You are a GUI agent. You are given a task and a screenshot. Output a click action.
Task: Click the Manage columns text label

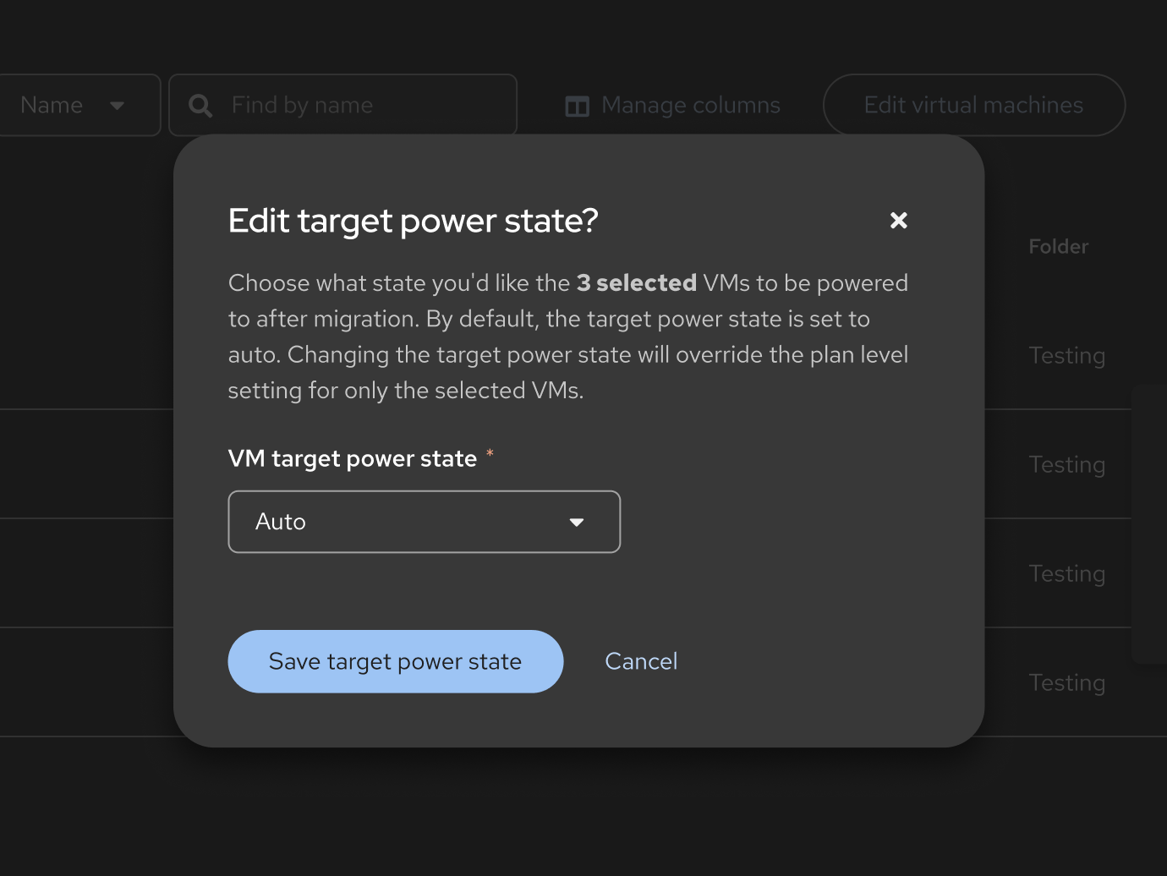click(690, 106)
